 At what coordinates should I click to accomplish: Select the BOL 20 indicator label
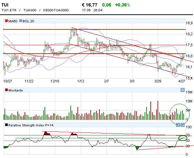[x=28, y=21]
